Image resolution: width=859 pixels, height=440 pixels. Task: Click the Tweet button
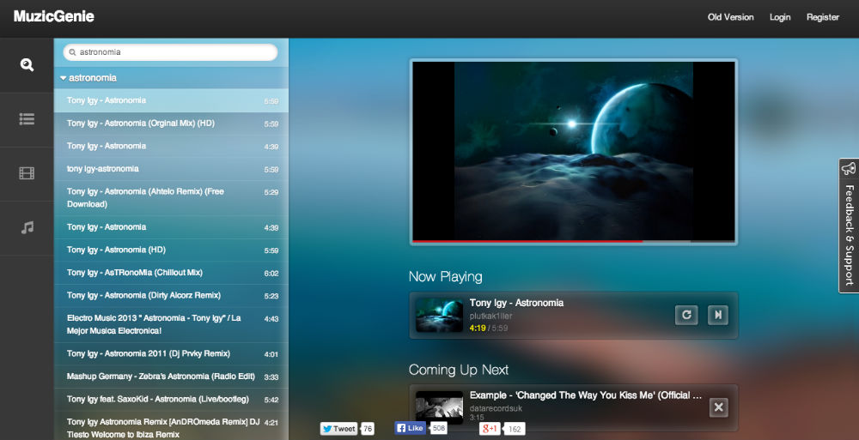pyautogui.click(x=338, y=429)
